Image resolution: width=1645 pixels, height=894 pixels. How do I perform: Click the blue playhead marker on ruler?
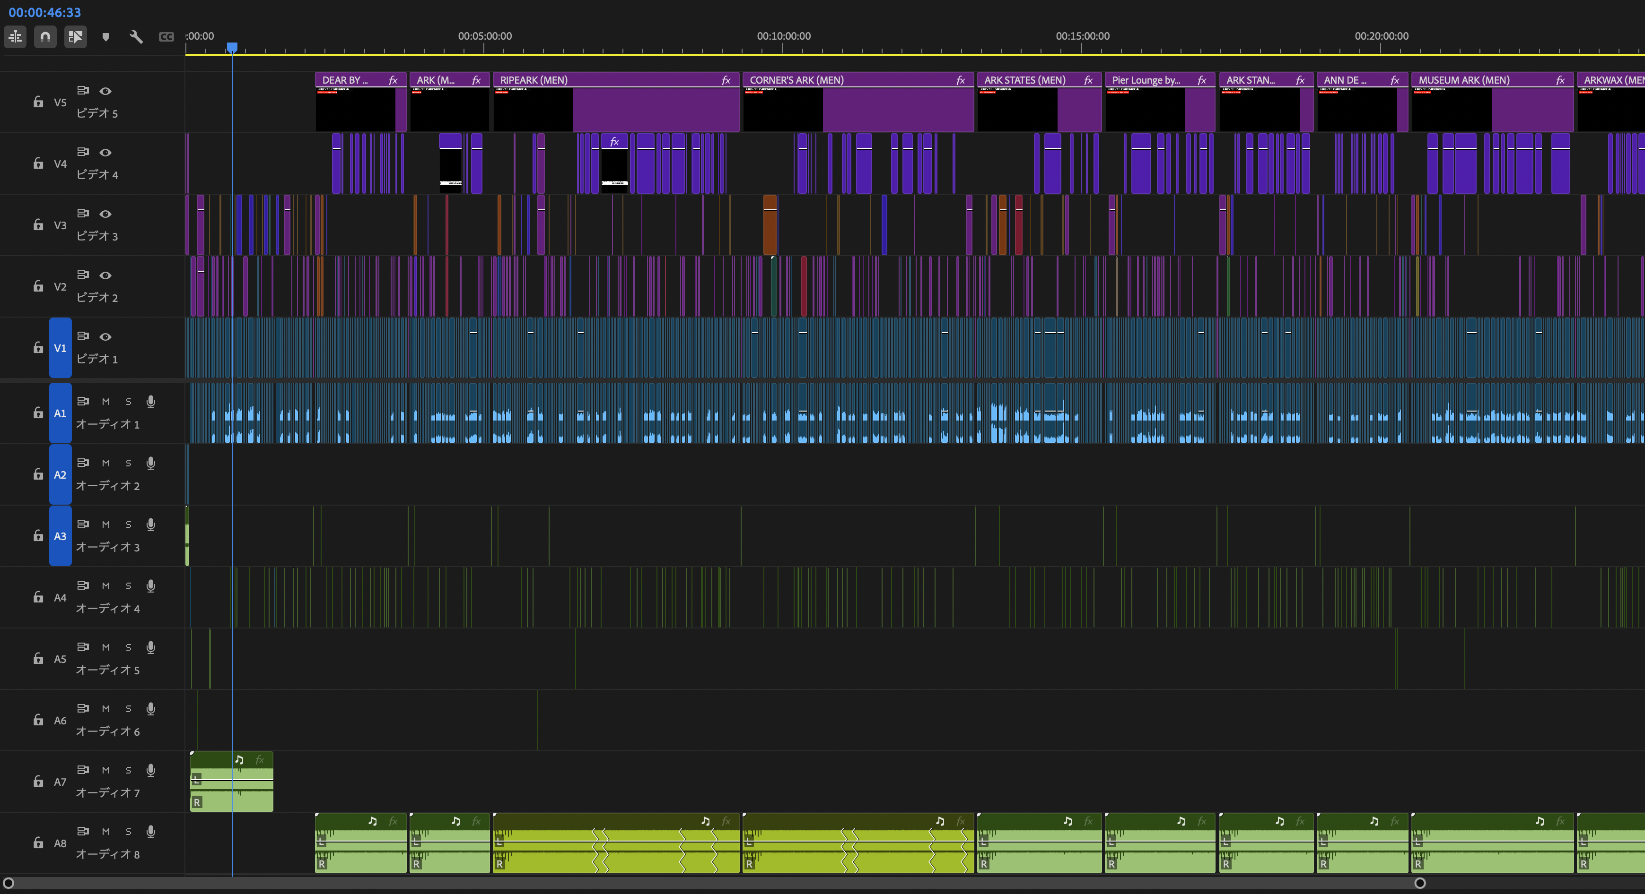pyautogui.click(x=232, y=47)
